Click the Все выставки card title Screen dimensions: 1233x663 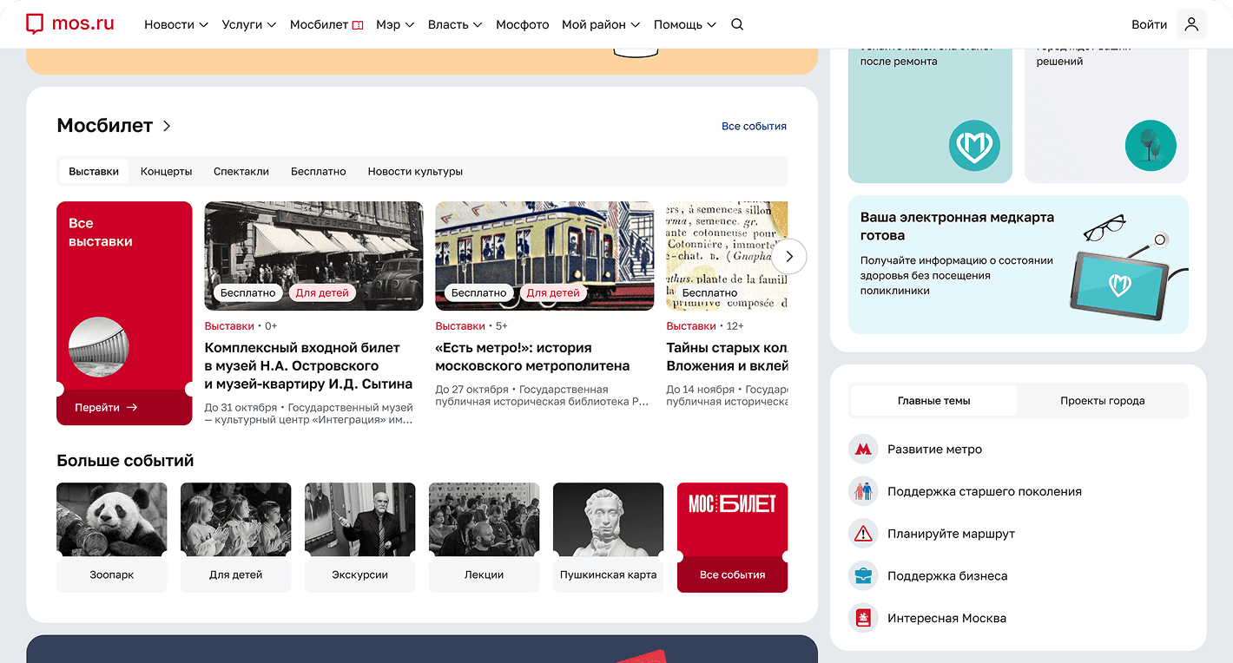click(x=101, y=233)
